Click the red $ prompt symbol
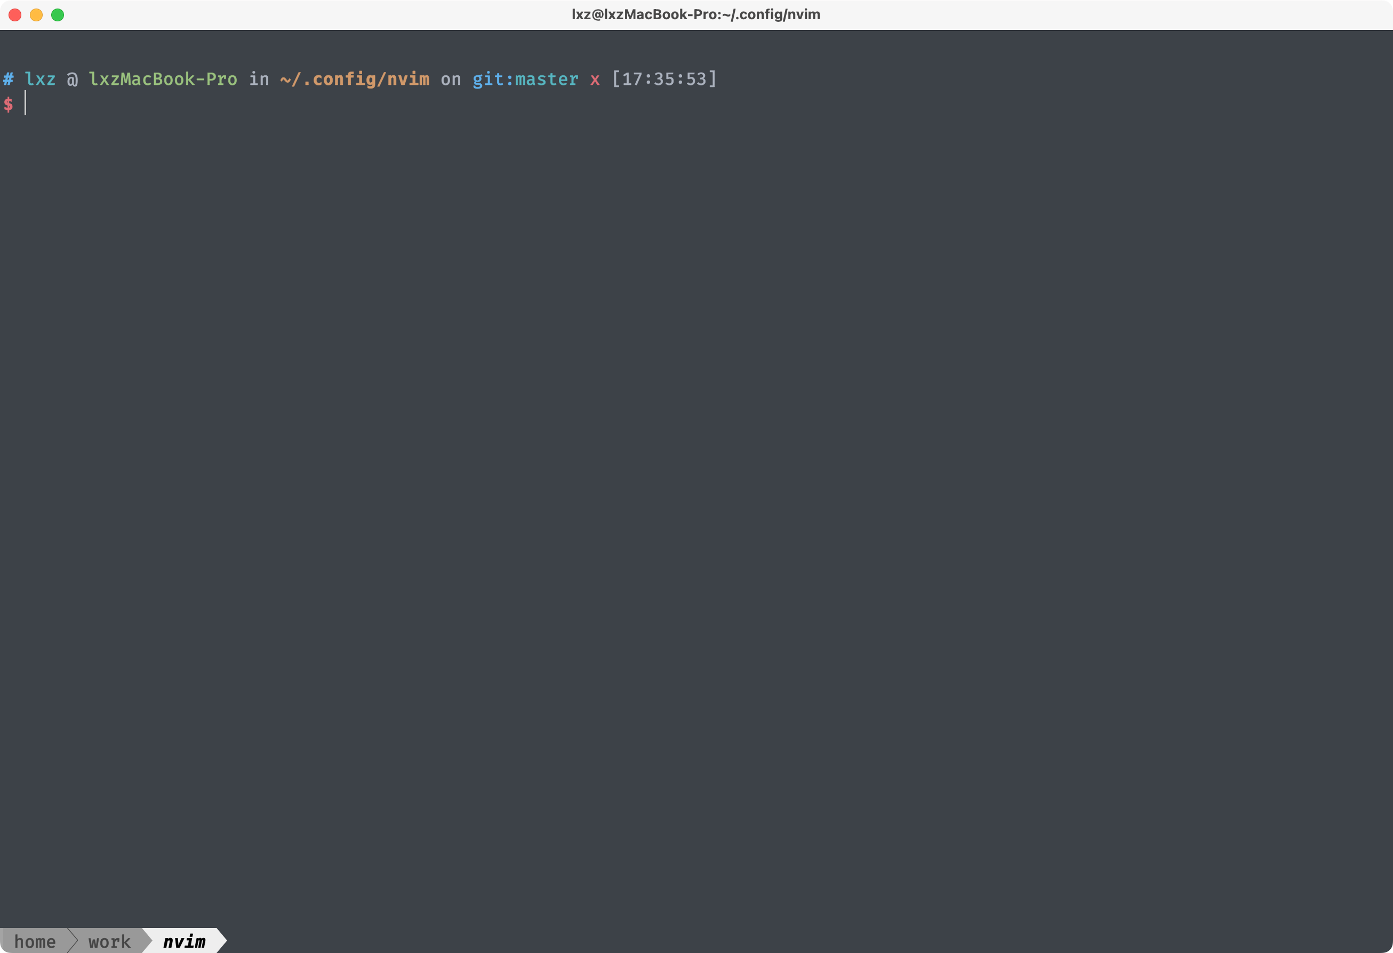 9,105
